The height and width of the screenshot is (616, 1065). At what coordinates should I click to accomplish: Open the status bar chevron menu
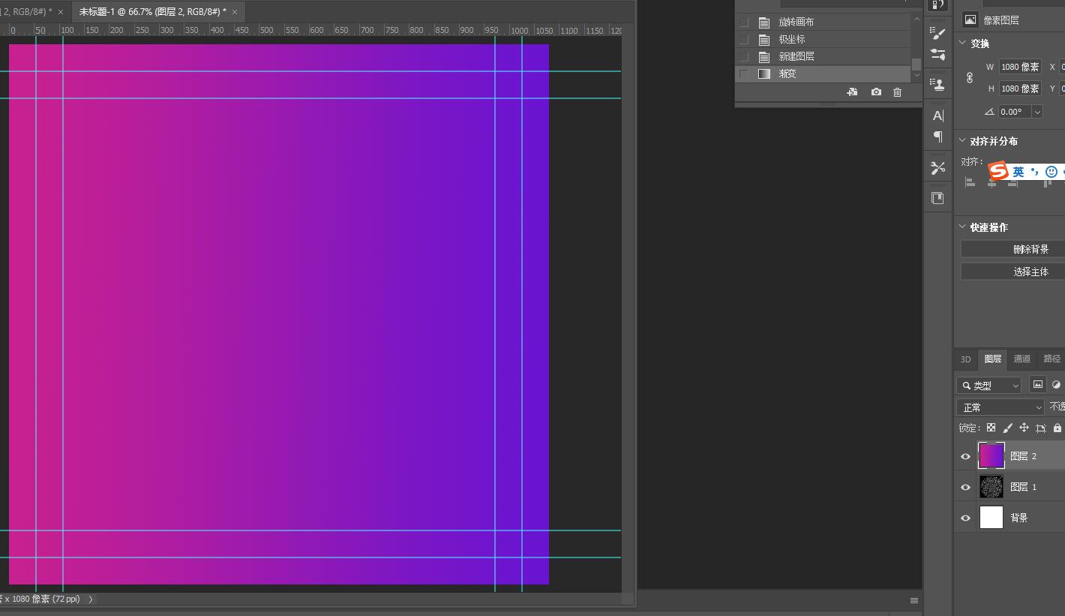coord(91,599)
